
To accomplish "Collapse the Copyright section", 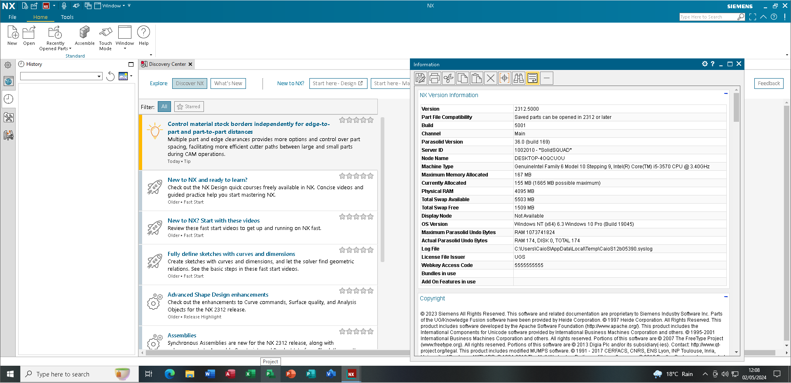I will click(726, 297).
